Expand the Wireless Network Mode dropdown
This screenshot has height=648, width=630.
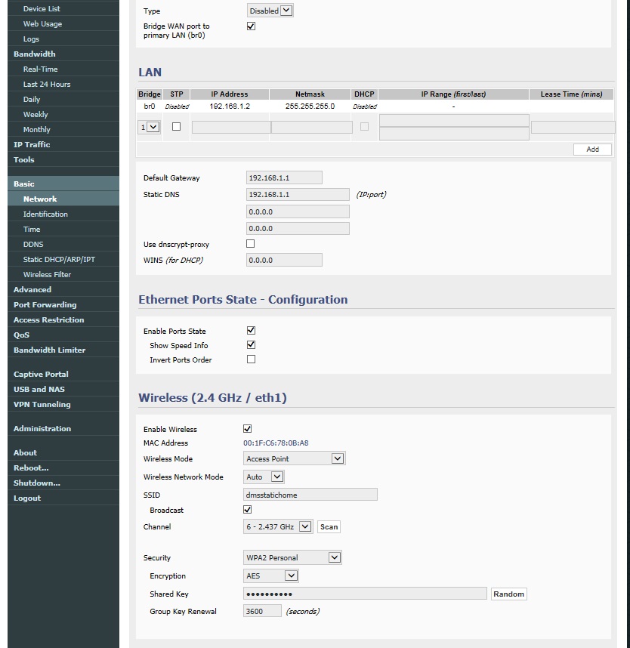point(264,477)
